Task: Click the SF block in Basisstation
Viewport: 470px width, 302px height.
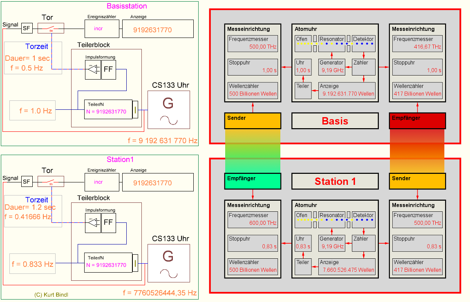Action: (x=27, y=28)
